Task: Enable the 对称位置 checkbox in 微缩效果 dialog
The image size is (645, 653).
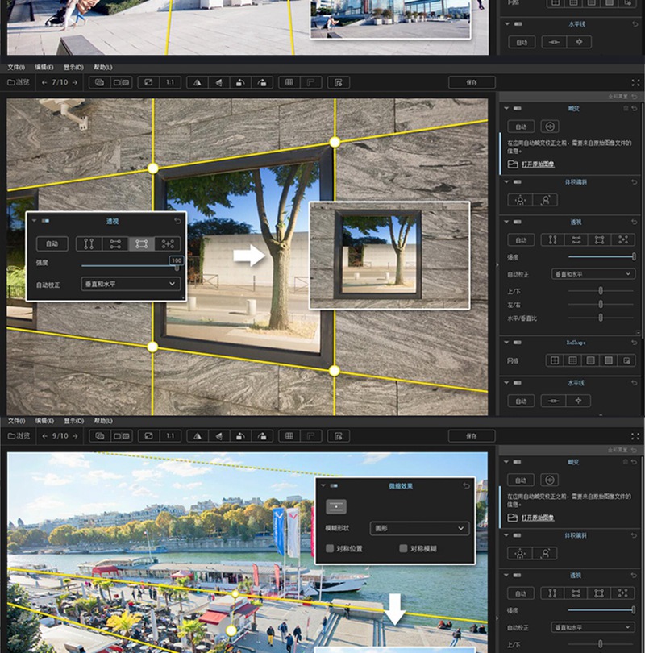Action: coord(330,547)
